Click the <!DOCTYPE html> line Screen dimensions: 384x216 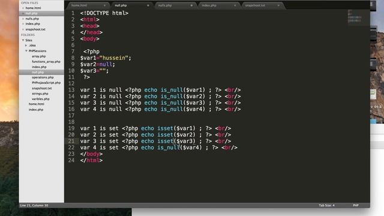(104, 13)
